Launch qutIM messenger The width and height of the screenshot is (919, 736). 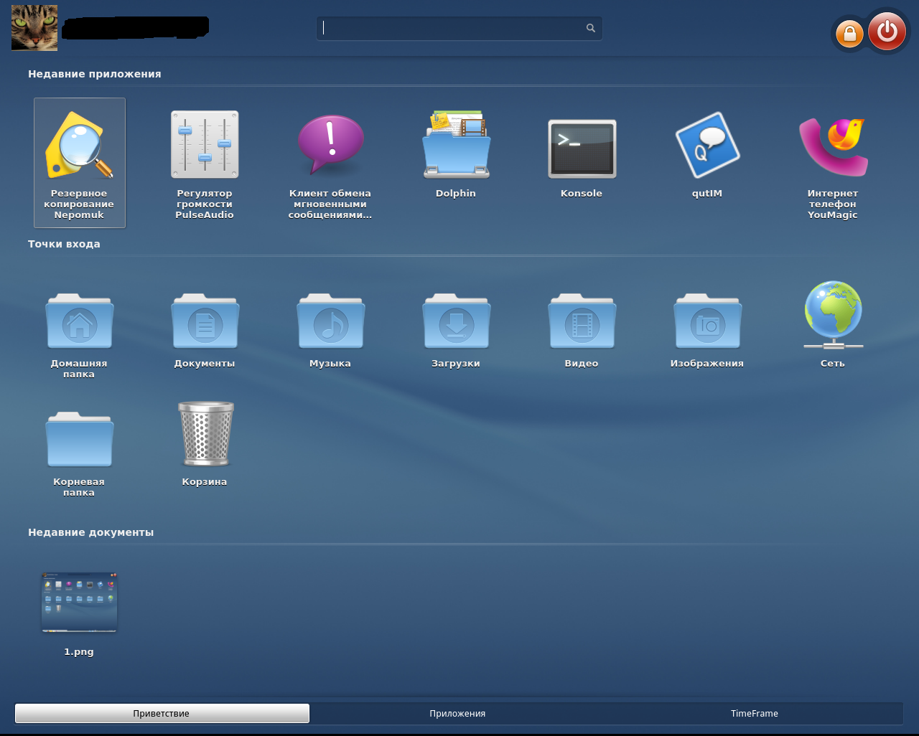click(707, 146)
